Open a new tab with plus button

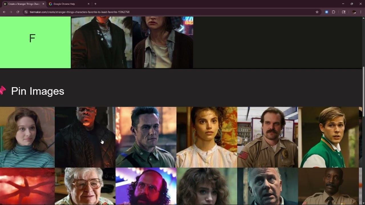(x=95, y=4)
